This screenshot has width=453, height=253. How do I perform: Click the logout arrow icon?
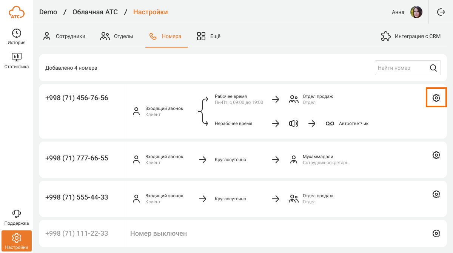[441, 12]
